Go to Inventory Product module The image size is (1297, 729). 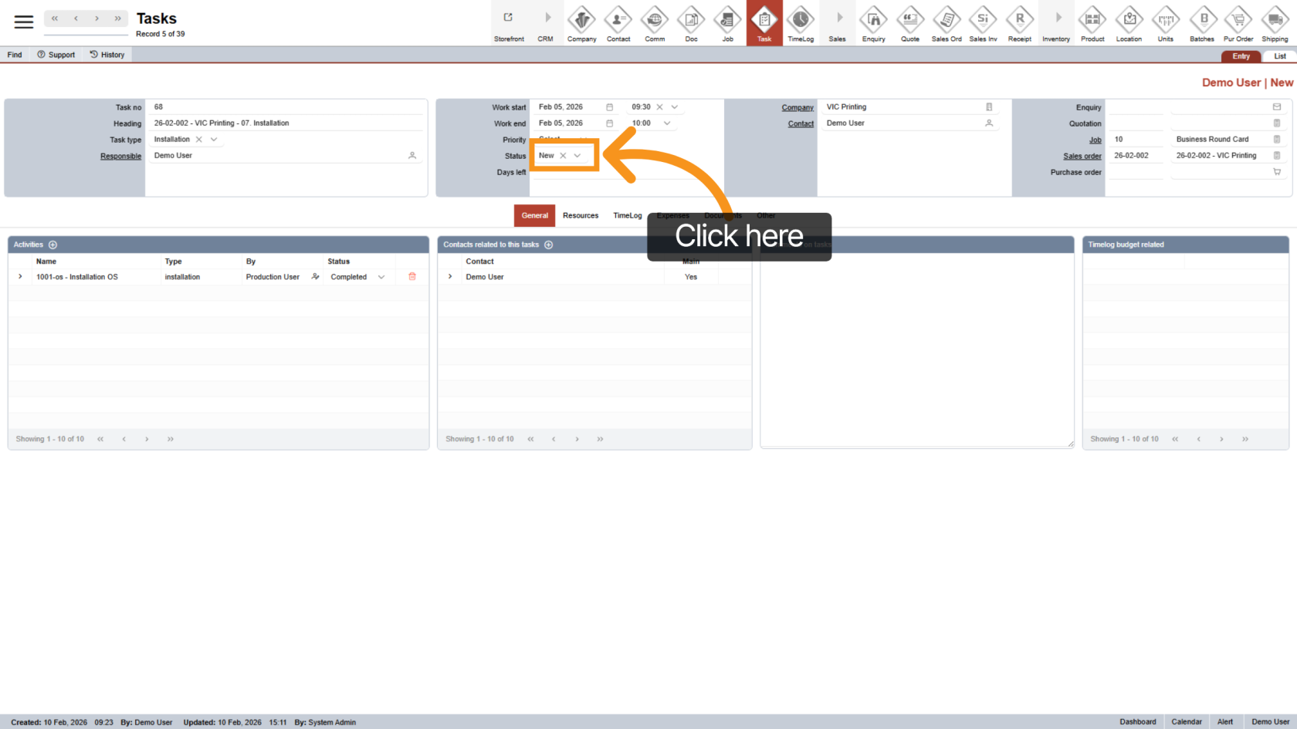[1092, 23]
